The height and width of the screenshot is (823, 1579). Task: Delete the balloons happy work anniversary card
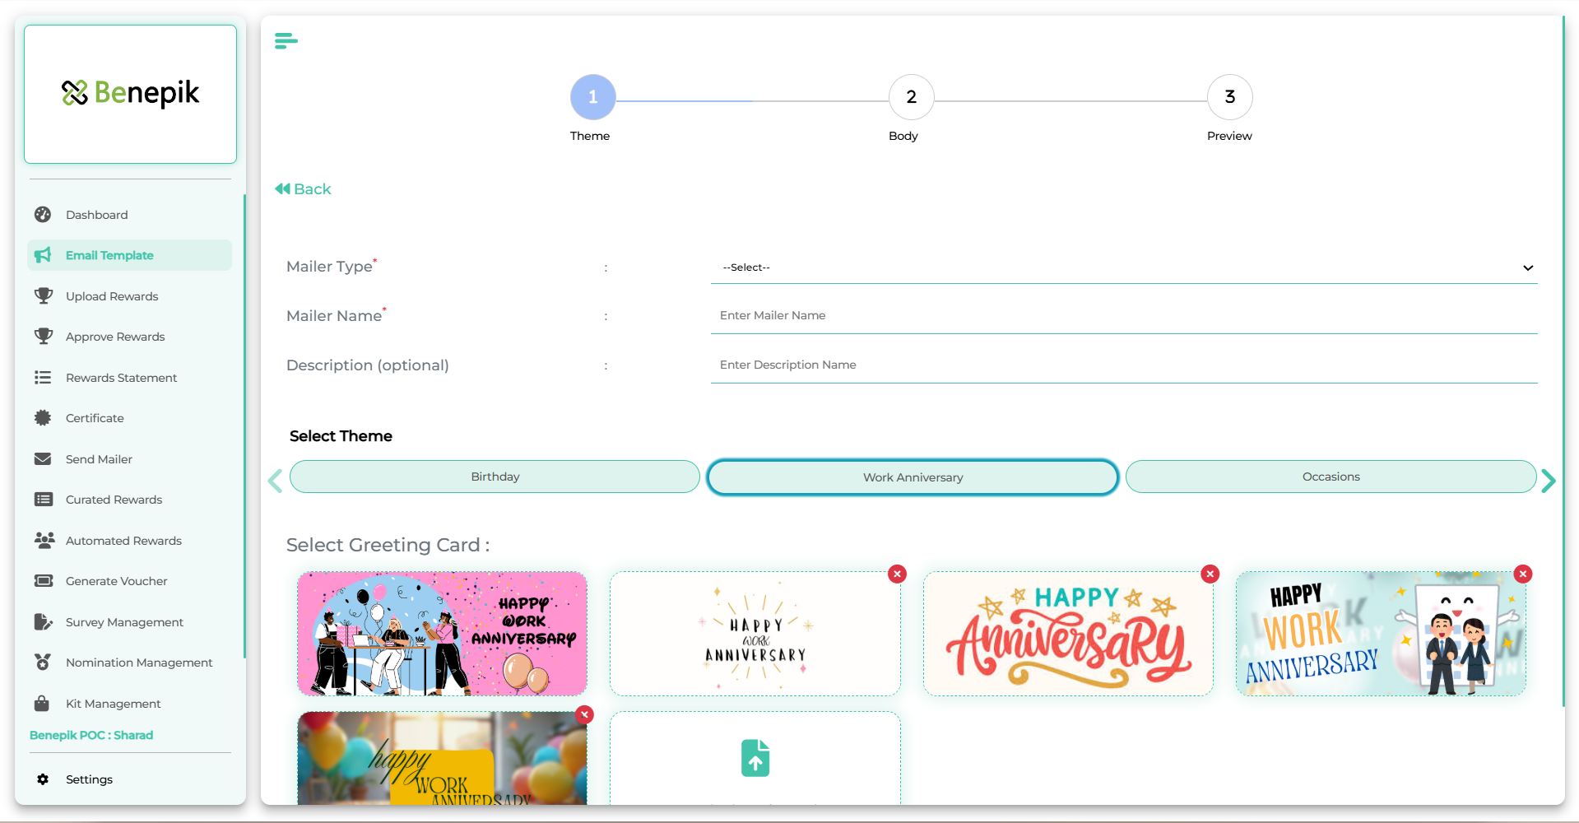pos(584,714)
